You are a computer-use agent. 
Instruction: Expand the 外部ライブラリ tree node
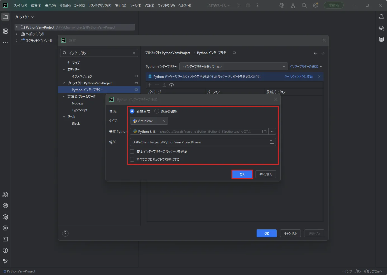coord(17,34)
